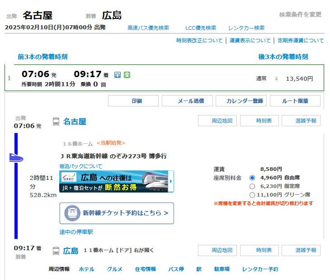The image size is (330, 280).
Task: Click the カレンダー登録 button
Action: point(241,101)
